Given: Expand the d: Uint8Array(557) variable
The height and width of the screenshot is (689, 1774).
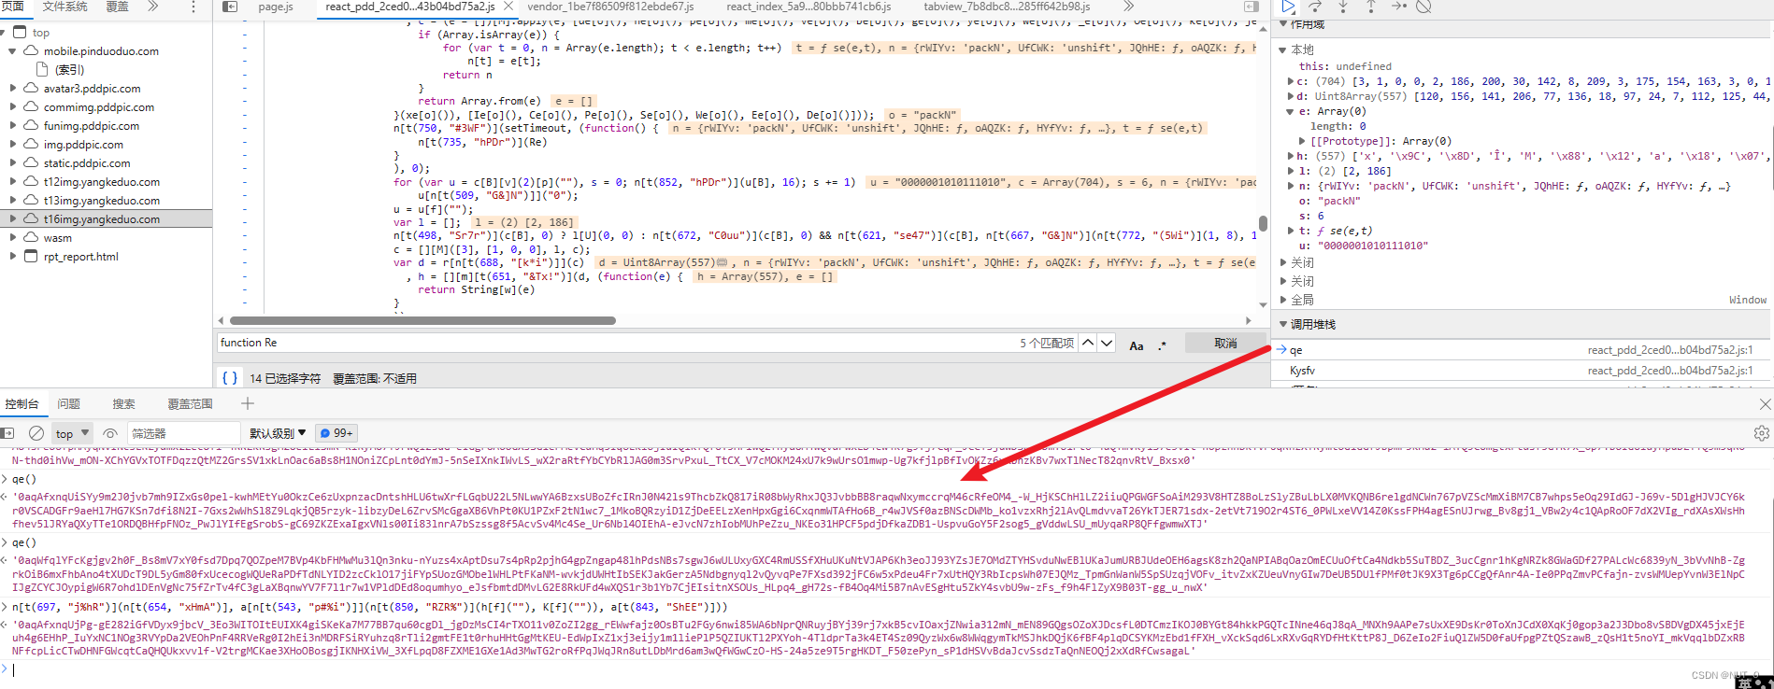Looking at the screenshot, I should [1292, 96].
